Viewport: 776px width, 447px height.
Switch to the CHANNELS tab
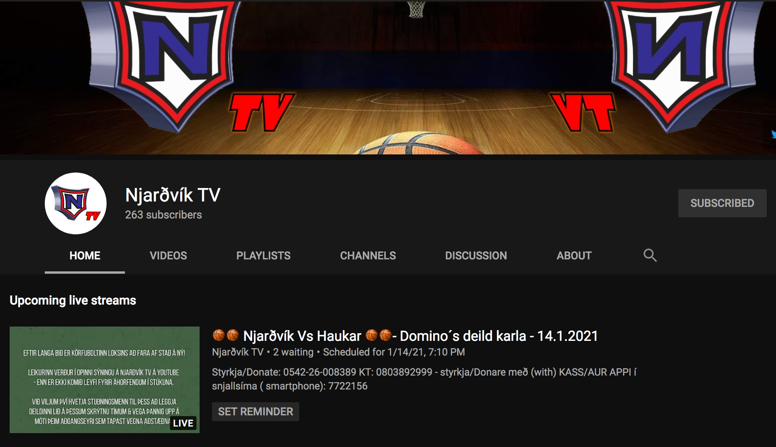(368, 256)
